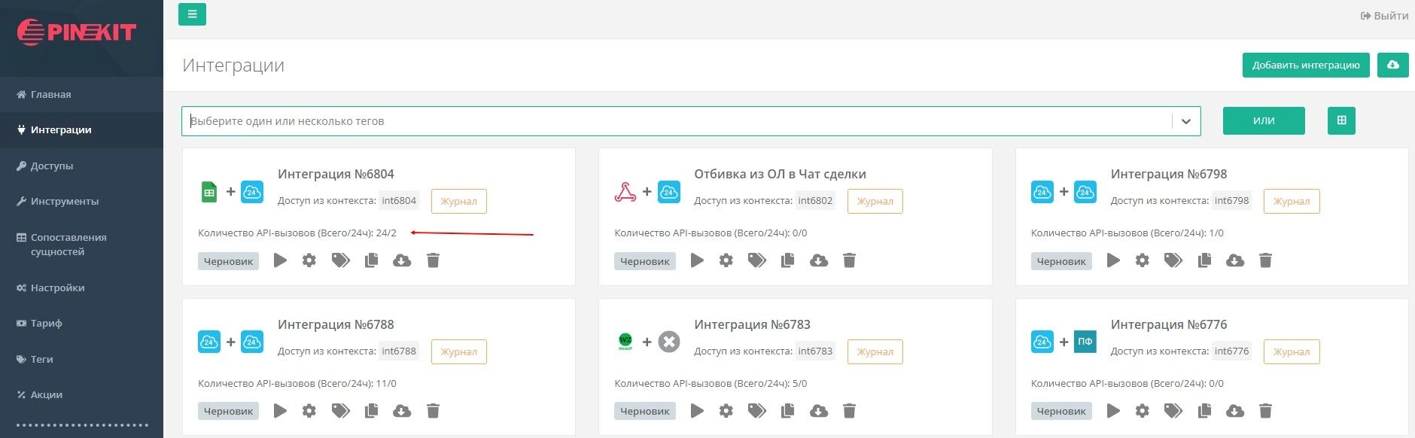Viewport: 1415px width, 438px height.
Task: Copy Интеграция №6798 using duplicate icon
Action: click(x=1204, y=260)
